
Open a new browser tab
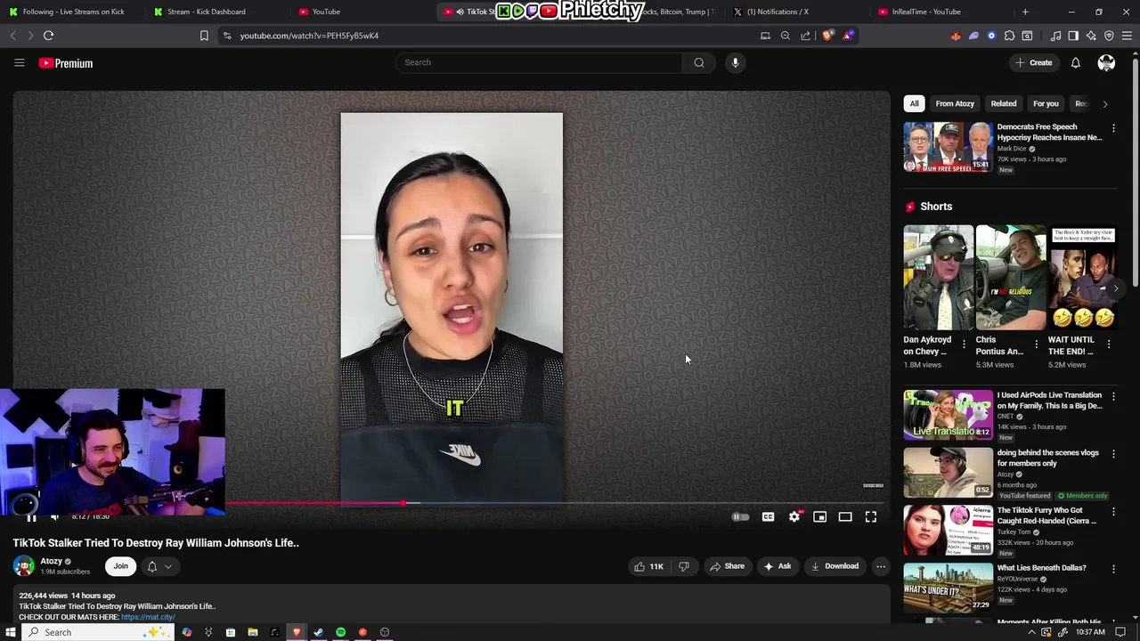pyautogui.click(x=1025, y=12)
